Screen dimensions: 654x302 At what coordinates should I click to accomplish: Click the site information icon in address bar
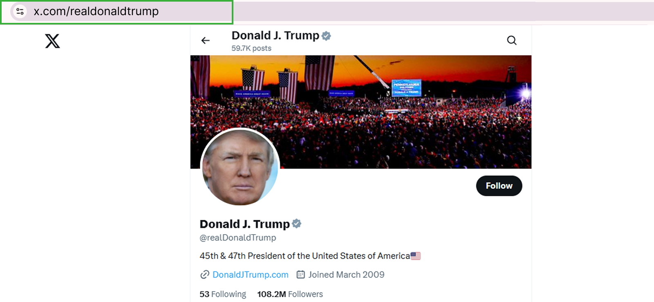(x=20, y=11)
